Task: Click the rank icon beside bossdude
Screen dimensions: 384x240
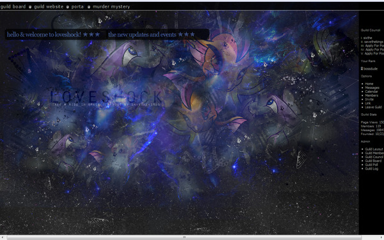Action: coord(362,68)
